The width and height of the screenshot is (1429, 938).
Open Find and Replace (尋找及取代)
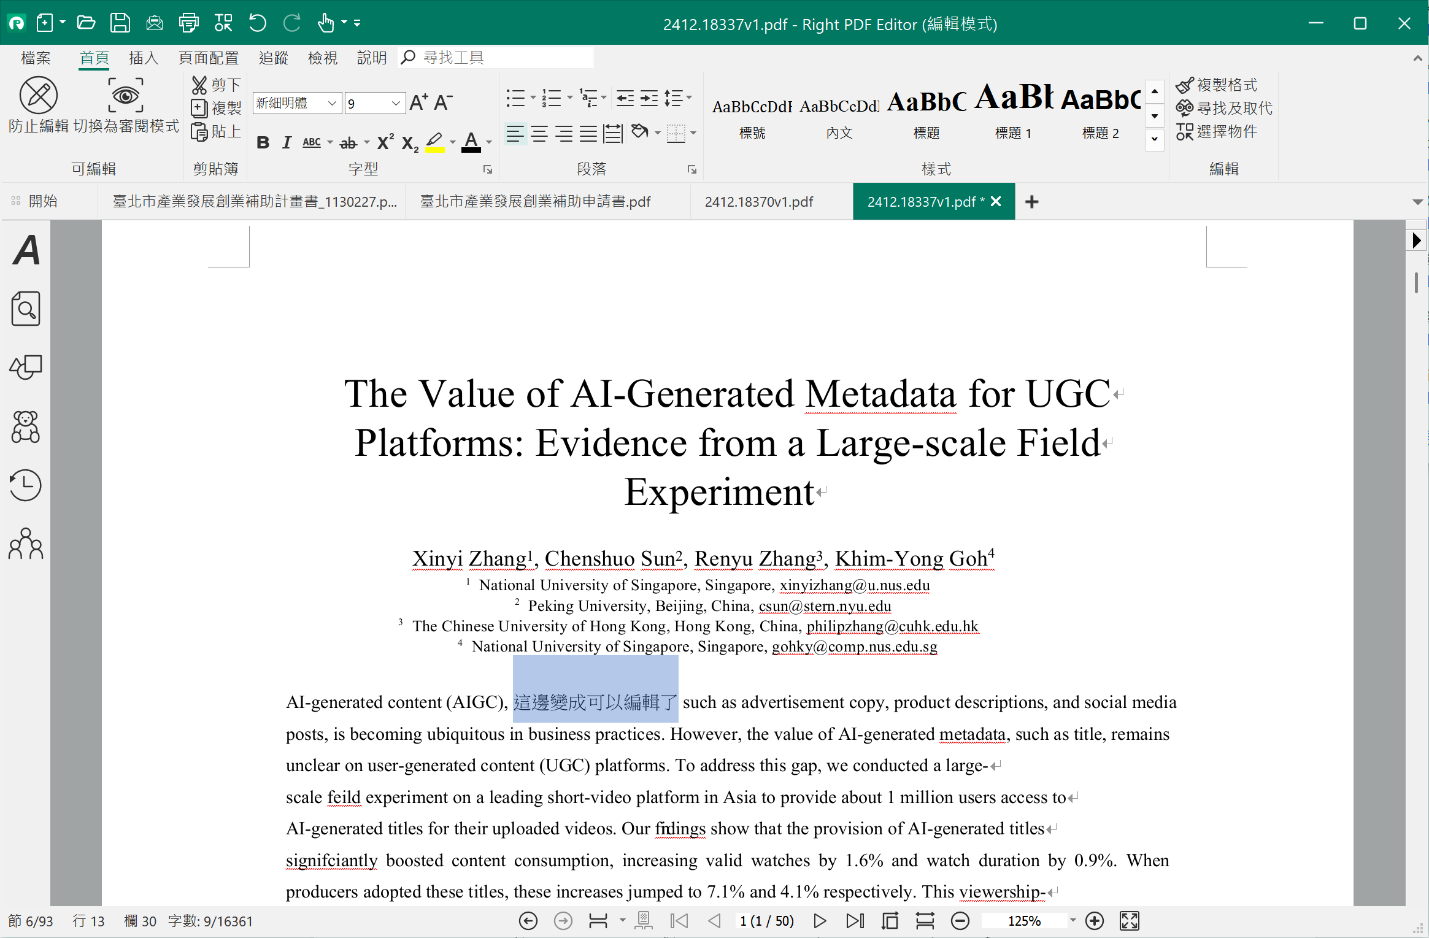tap(1225, 108)
